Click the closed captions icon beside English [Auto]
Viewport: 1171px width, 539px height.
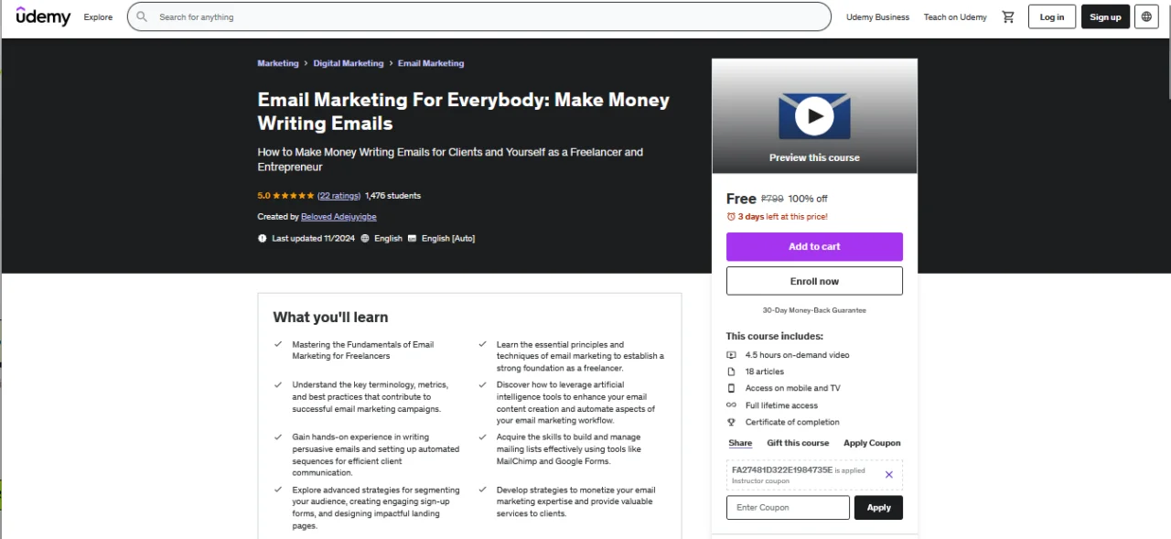tap(412, 239)
